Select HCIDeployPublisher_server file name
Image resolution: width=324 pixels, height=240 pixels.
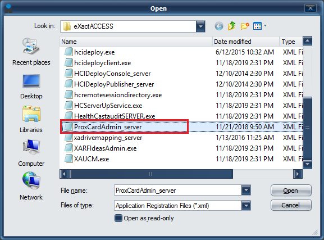click(x=114, y=84)
